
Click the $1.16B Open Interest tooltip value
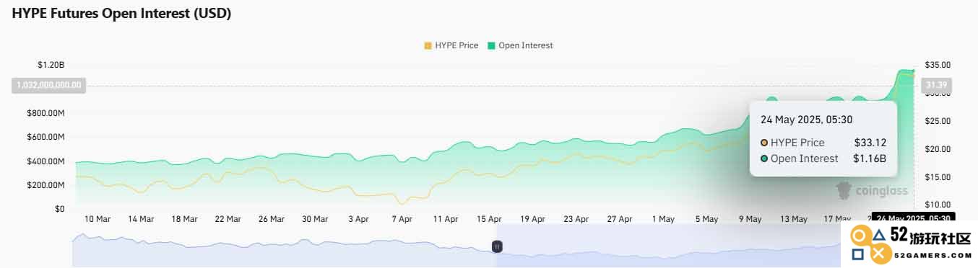coord(870,158)
